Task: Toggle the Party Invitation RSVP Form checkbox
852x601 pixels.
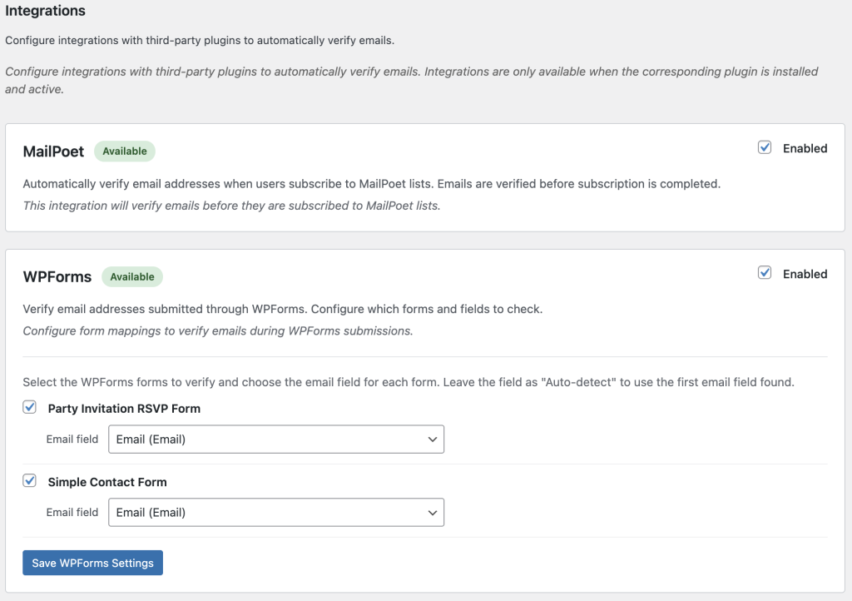Action: pyautogui.click(x=30, y=408)
